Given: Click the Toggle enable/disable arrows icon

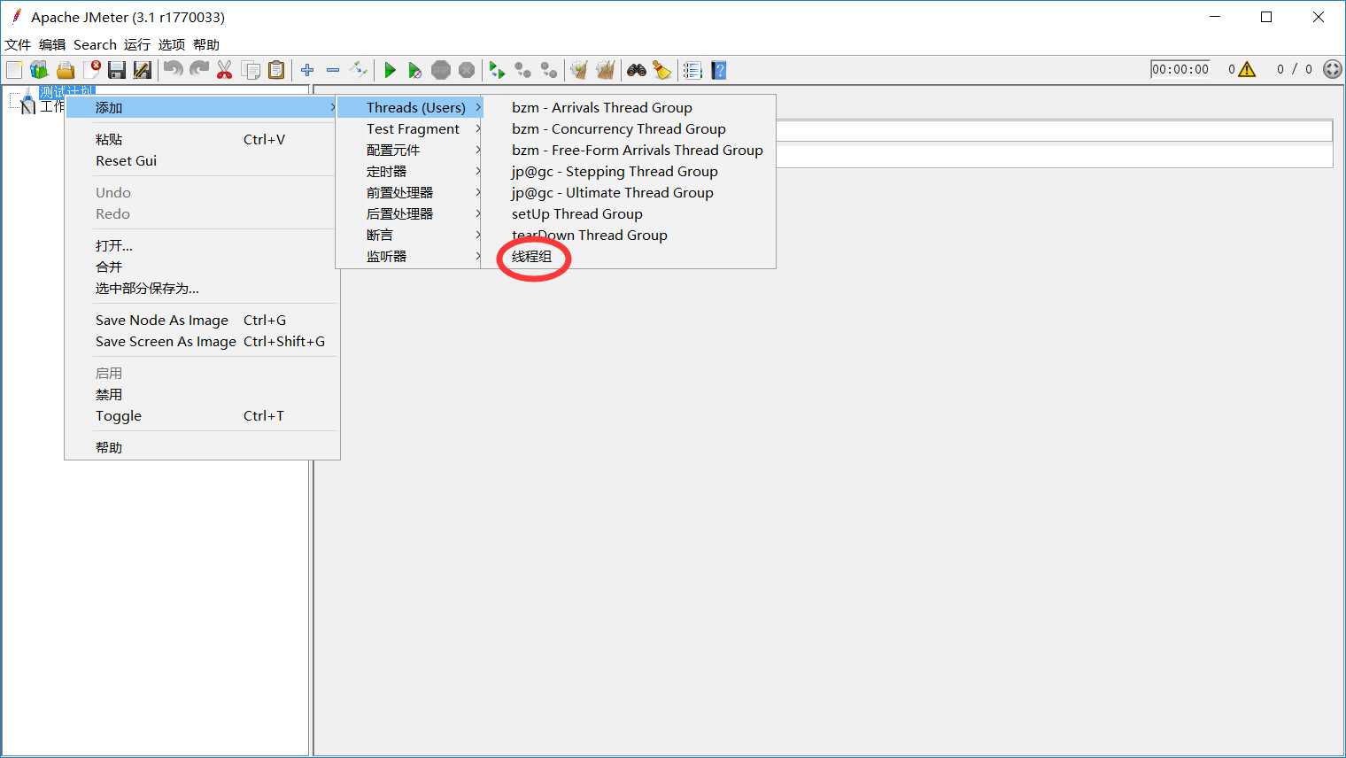Looking at the screenshot, I should point(359,70).
